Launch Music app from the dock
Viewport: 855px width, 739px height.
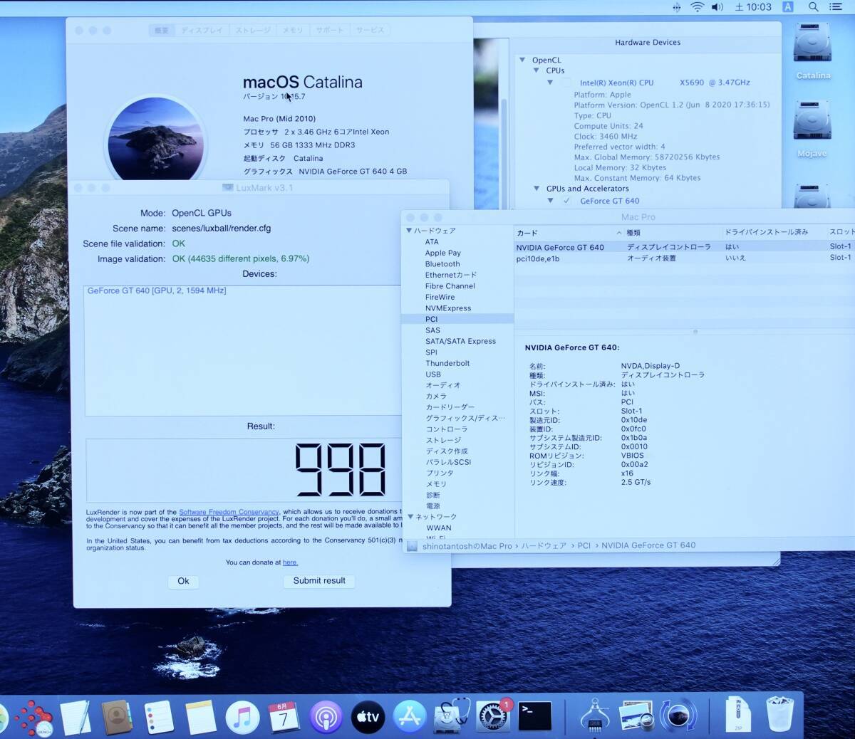pyautogui.click(x=242, y=716)
